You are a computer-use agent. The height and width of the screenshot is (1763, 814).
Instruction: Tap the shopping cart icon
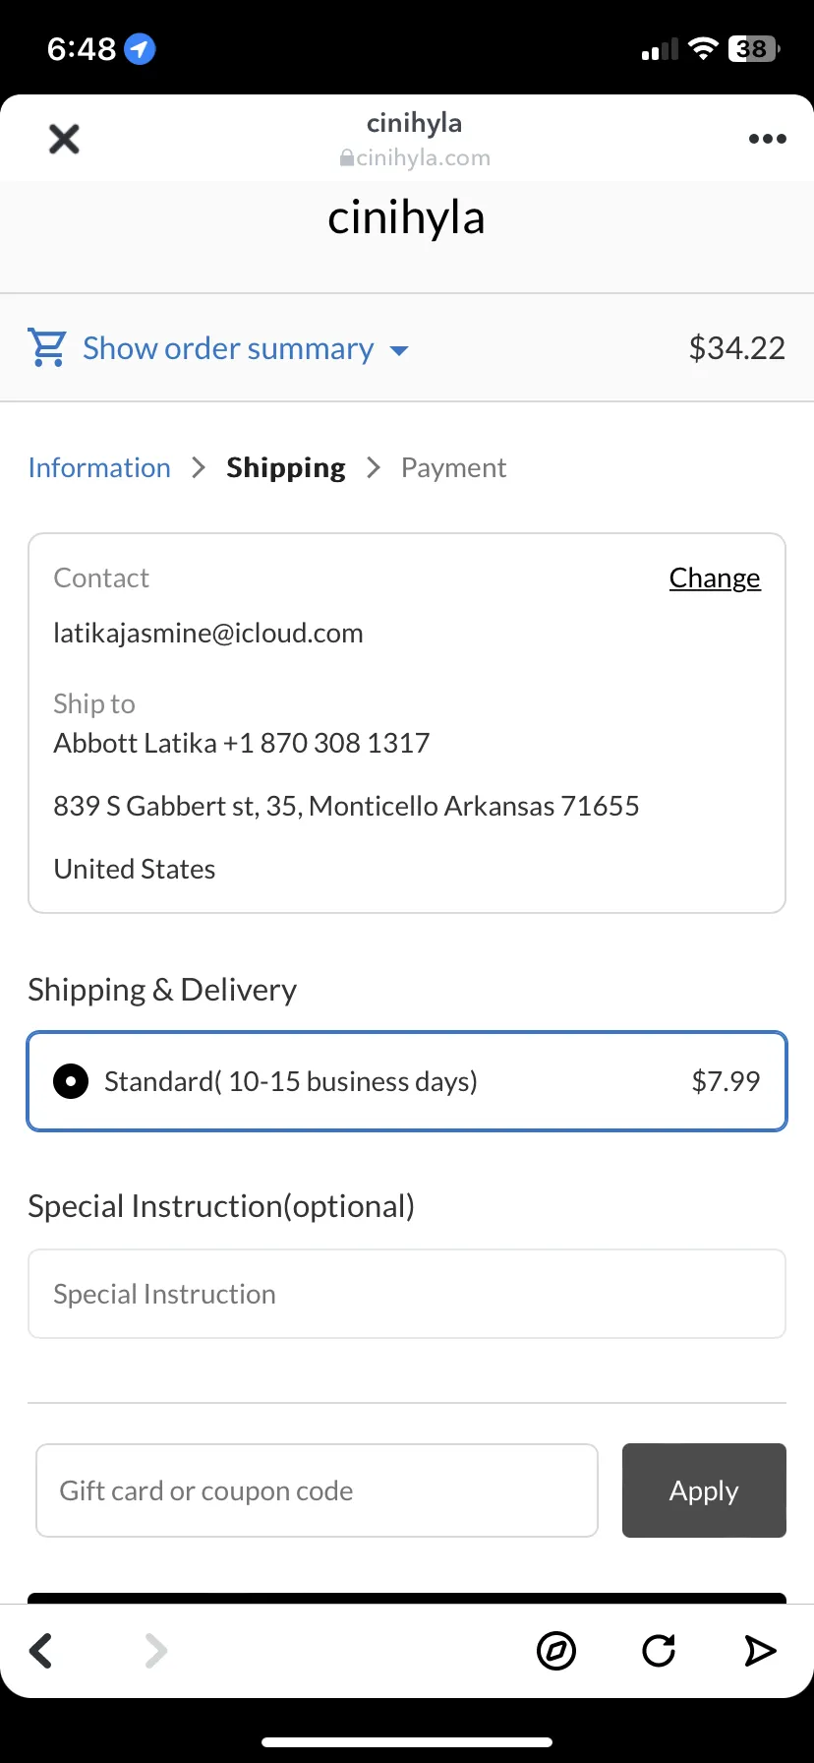coord(47,347)
